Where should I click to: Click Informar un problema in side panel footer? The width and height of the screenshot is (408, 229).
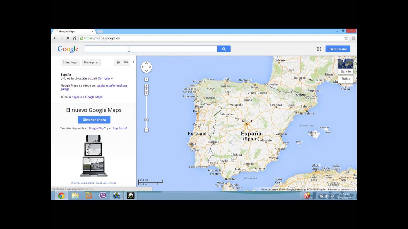click(83, 183)
